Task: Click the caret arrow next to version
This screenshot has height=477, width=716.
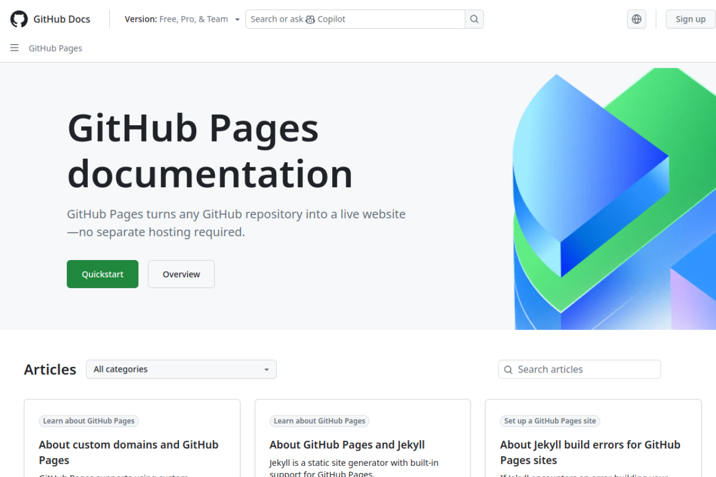Action: pyautogui.click(x=237, y=20)
